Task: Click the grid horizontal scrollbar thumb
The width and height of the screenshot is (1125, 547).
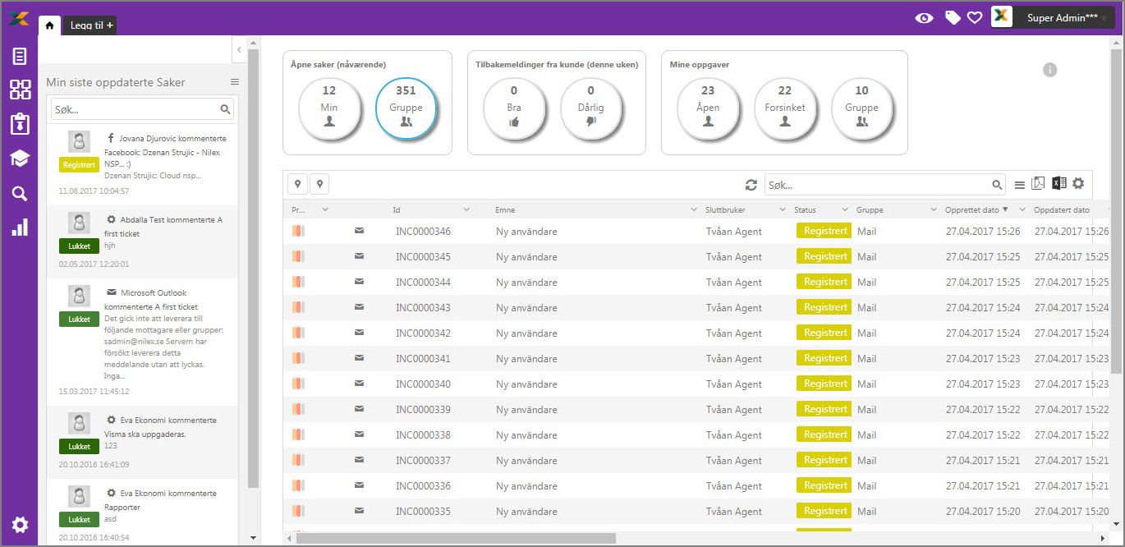Action: [x=456, y=538]
